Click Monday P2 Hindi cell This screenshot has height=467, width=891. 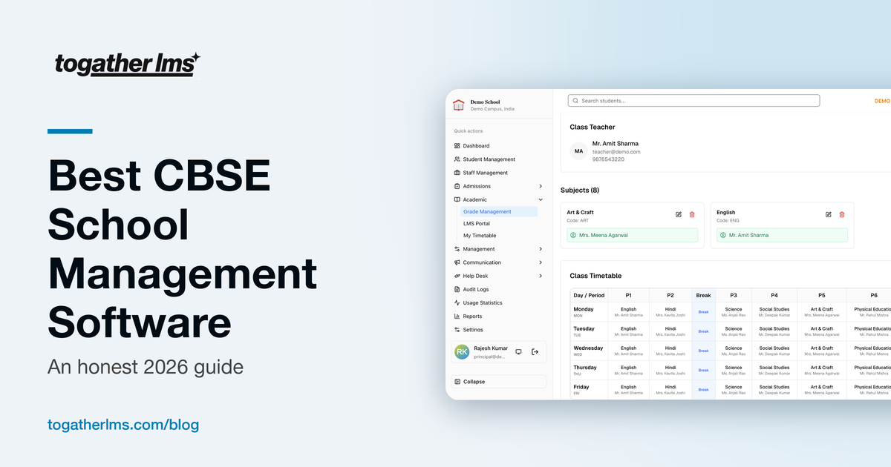(x=670, y=312)
